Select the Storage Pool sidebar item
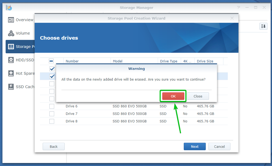272x166 pixels. tap(20, 46)
